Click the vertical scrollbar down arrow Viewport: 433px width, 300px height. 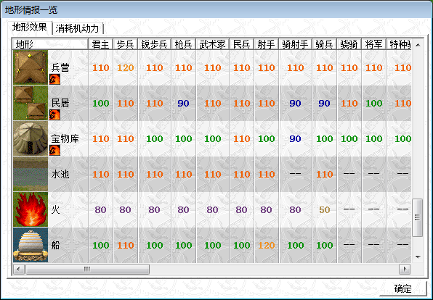[x=418, y=257]
